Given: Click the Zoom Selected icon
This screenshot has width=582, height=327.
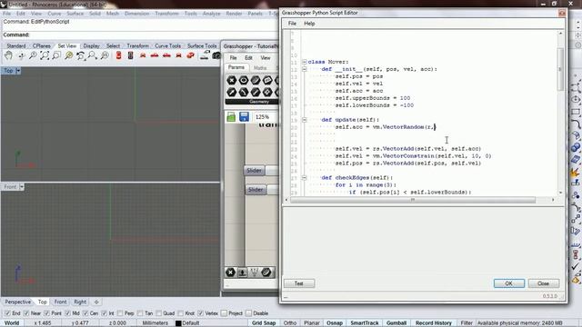Looking at the screenshot, I should point(69,56).
